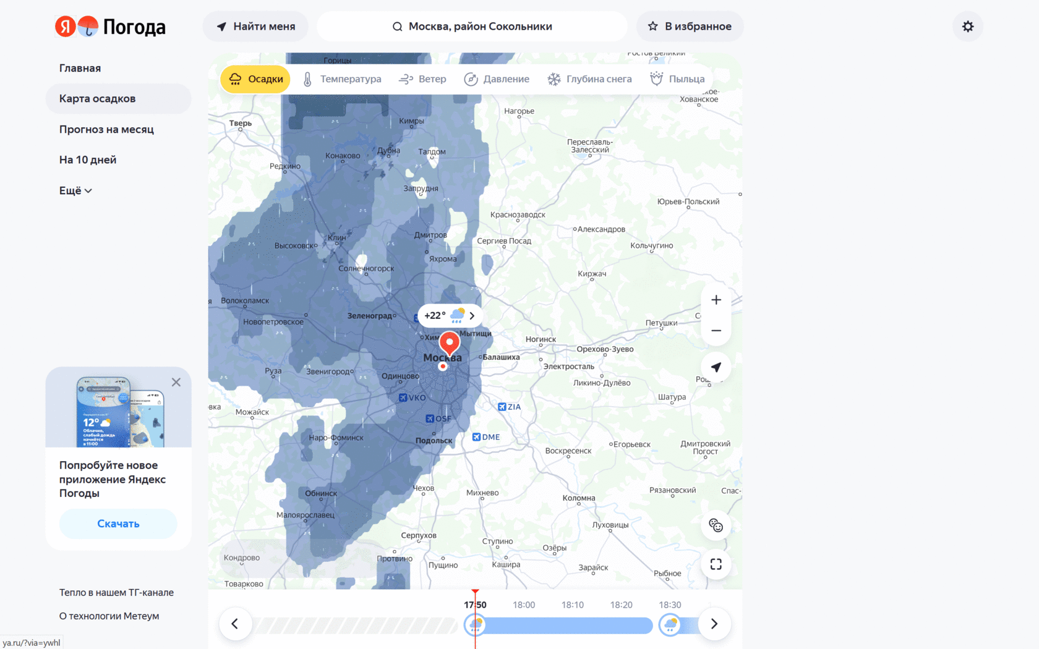Open the +22° forecast popup chevron
Viewport: 1039px width, 649px height.
[472, 316]
